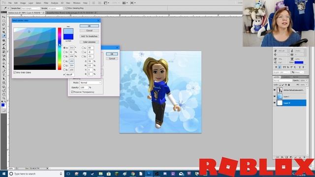Open the layer blend mode dropdown in Layers panel

[x=282, y=81]
